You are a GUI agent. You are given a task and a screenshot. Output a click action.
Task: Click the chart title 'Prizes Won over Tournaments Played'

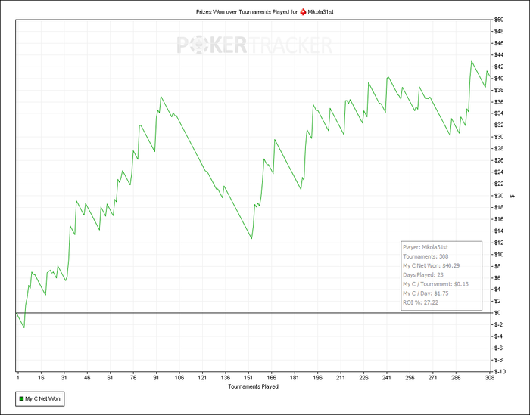(242, 12)
